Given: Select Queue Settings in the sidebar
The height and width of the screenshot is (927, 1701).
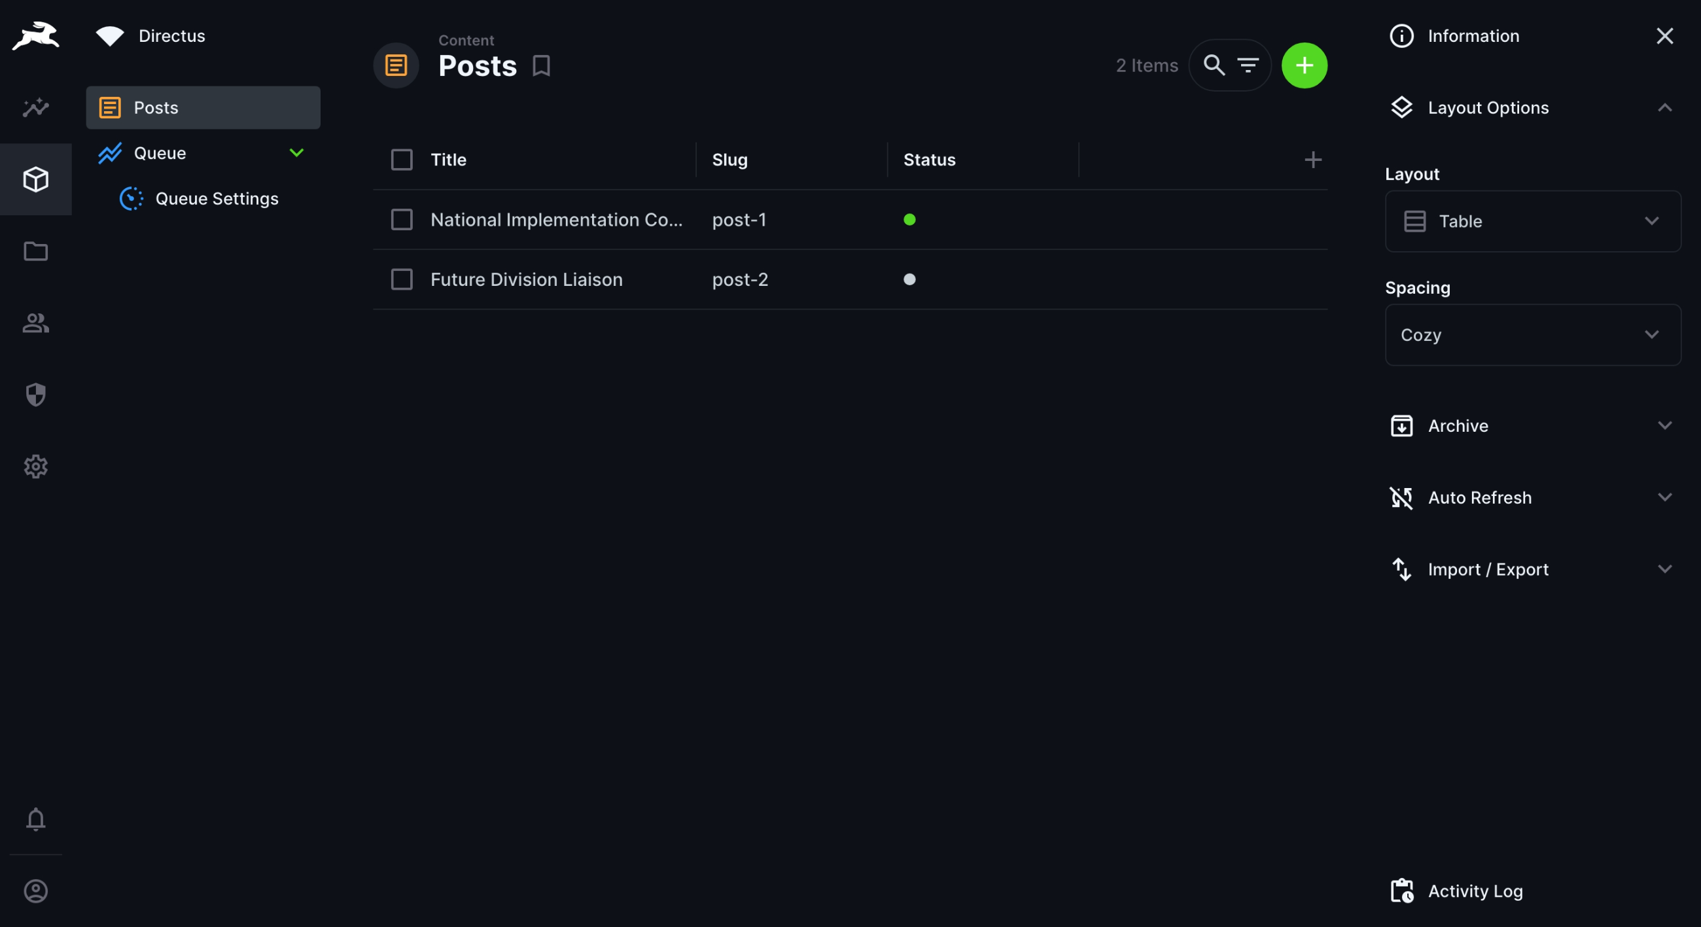Looking at the screenshot, I should pyautogui.click(x=217, y=199).
